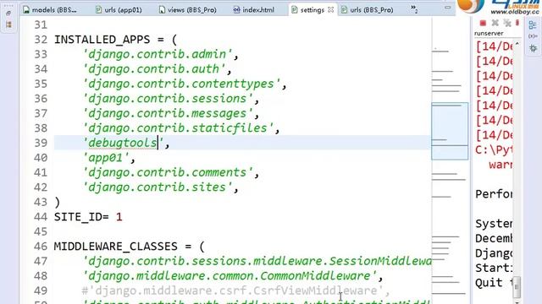Click the 'debugtools' string on line 39
The height and width of the screenshot is (304, 542).
click(123, 143)
